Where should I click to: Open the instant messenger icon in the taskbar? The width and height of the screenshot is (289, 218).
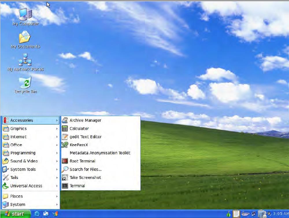[55, 214]
